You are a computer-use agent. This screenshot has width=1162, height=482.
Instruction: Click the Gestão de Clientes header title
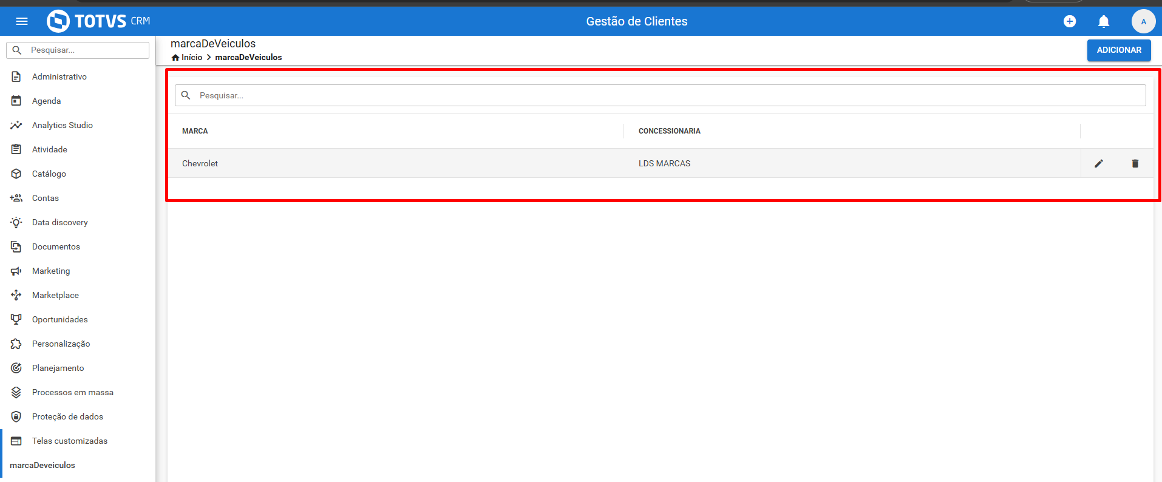click(637, 21)
